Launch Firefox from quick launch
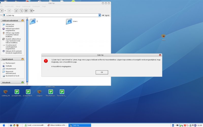The width and height of the screenshot is (203, 127). pos(17,125)
